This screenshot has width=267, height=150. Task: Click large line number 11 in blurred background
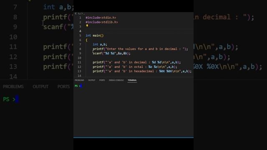tap(13, 47)
